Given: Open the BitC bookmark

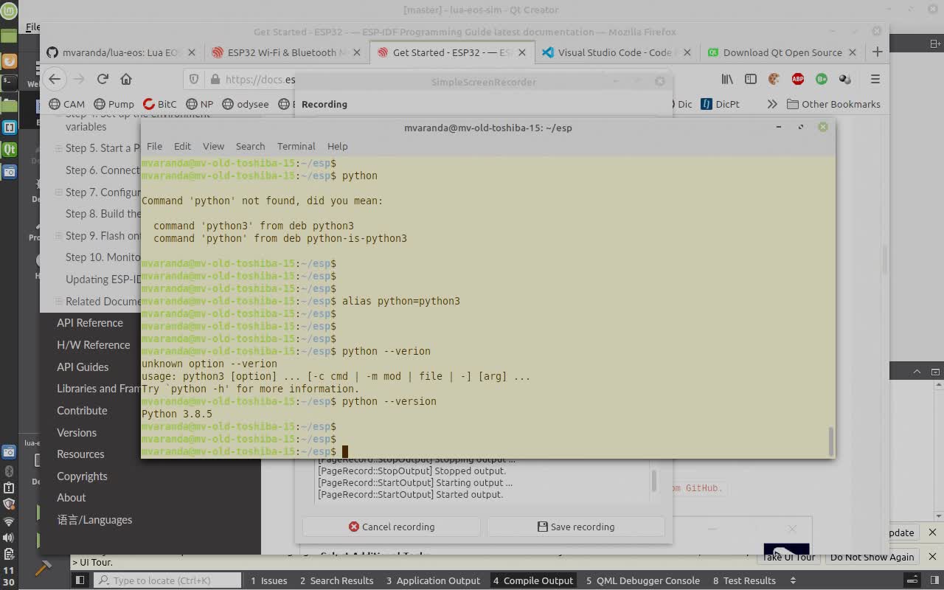Looking at the screenshot, I should [x=160, y=104].
